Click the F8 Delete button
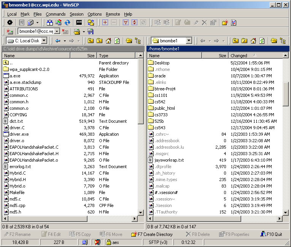This screenshot has height=247, width=291. tap(198, 234)
